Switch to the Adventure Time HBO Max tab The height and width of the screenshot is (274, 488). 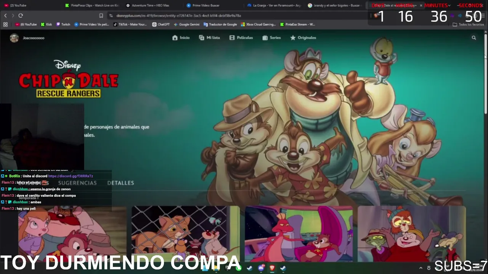[x=152, y=5]
